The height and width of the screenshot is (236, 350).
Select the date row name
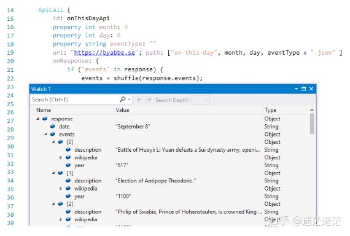(64, 127)
